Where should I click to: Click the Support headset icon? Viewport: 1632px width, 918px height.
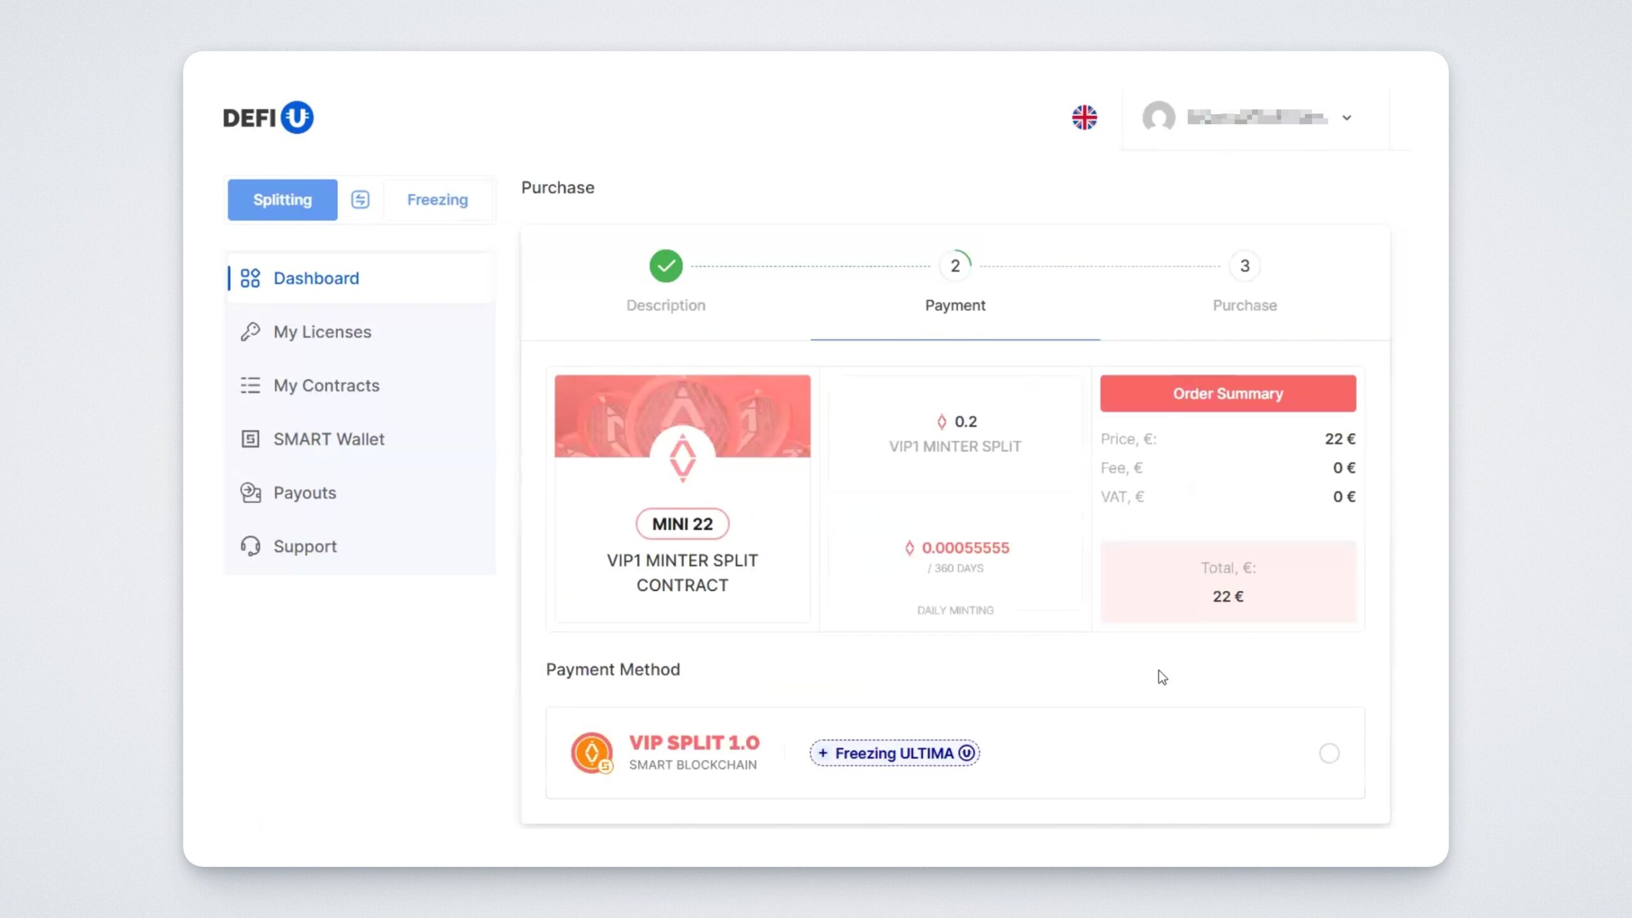[x=250, y=546]
